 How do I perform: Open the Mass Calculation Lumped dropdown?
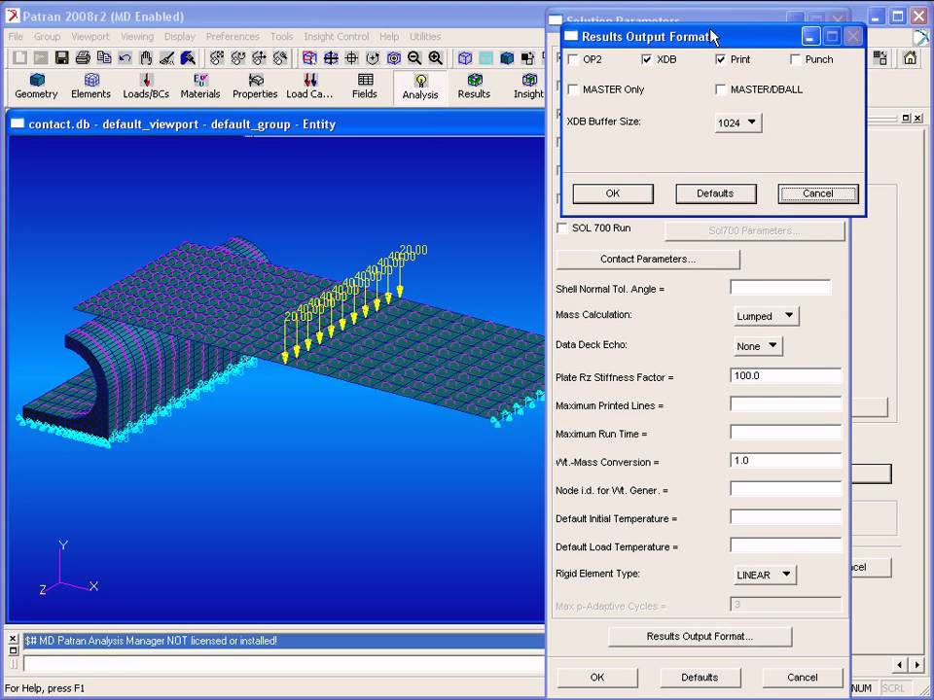pos(766,316)
